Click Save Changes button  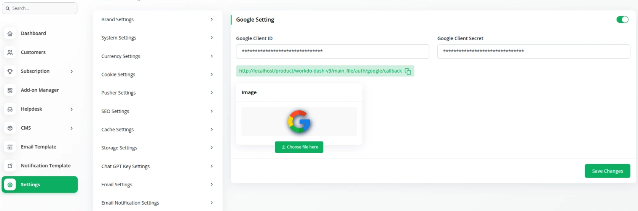[x=607, y=171]
